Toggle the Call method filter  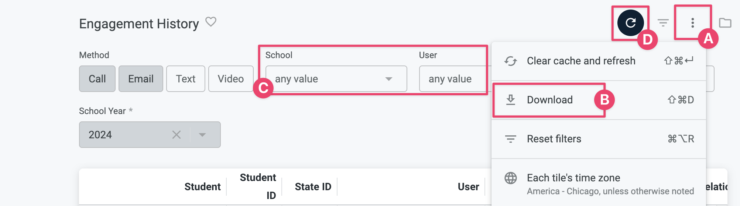[x=97, y=79]
